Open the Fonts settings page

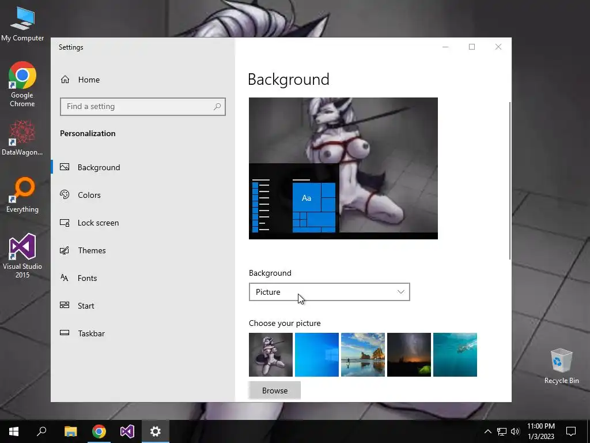[143, 278]
